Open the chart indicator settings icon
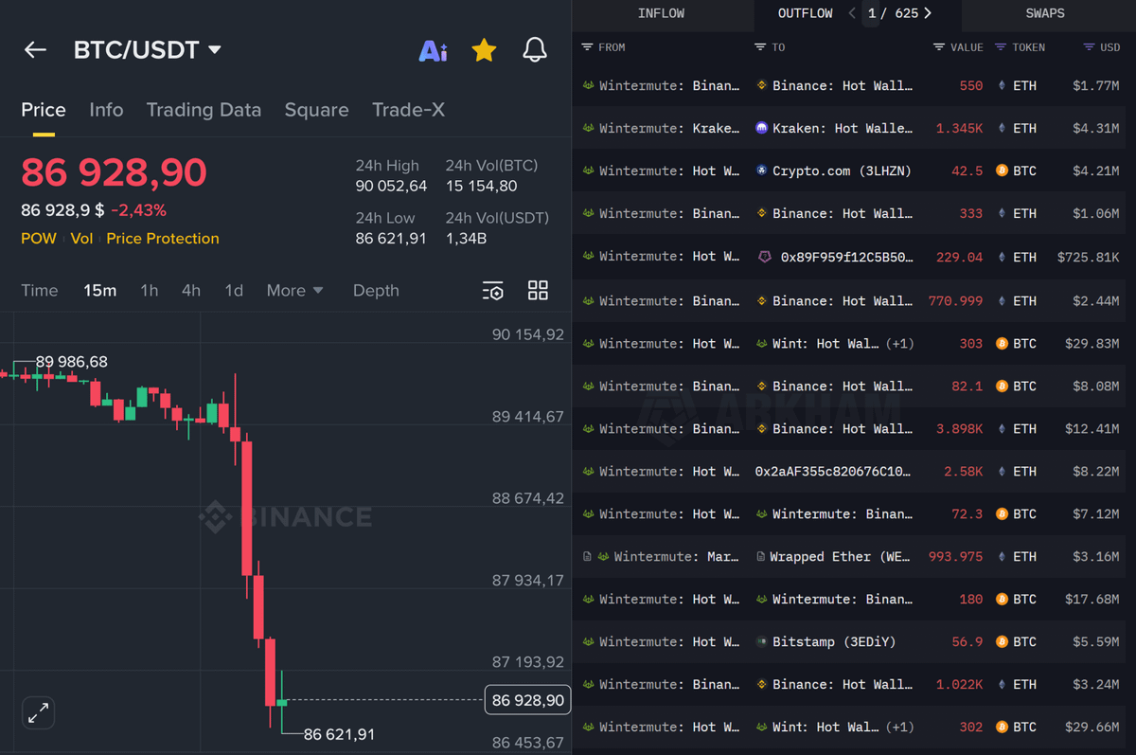 (492, 291)
